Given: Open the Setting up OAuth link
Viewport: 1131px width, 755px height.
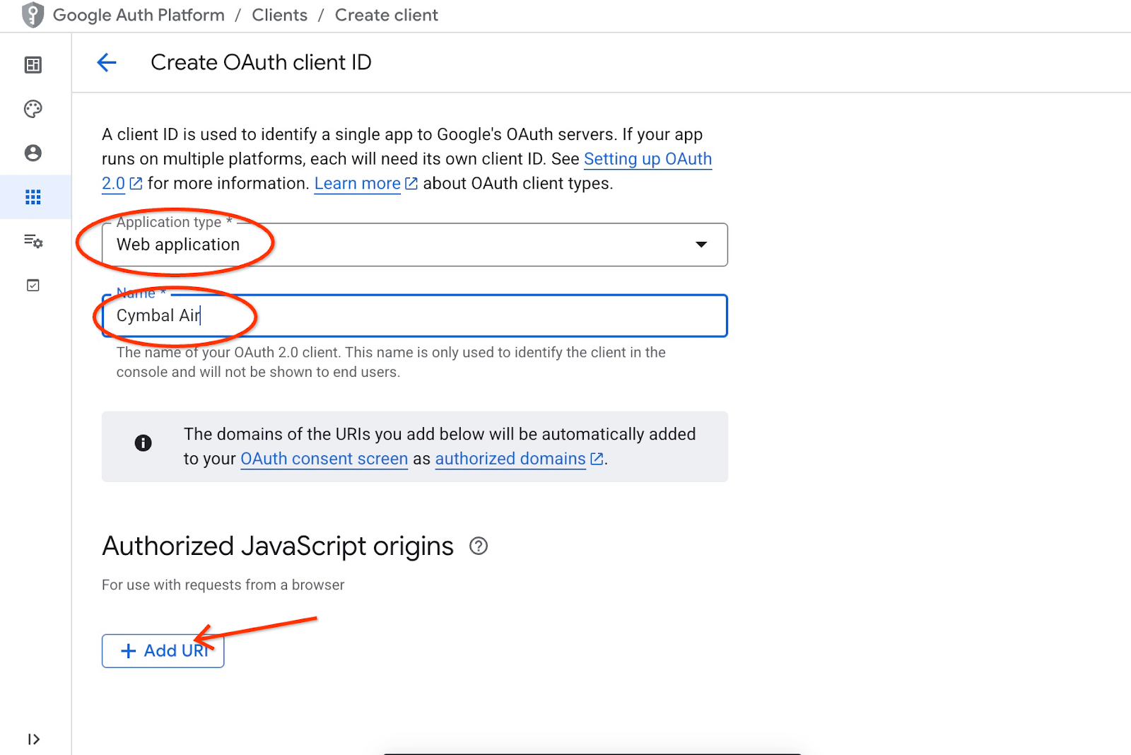Looking at the screenshot, I should coord(647,159).
